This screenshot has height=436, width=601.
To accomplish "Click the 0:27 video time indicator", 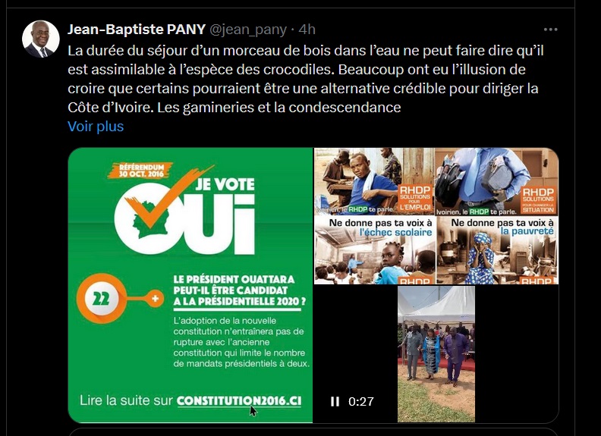I will 361,402.
